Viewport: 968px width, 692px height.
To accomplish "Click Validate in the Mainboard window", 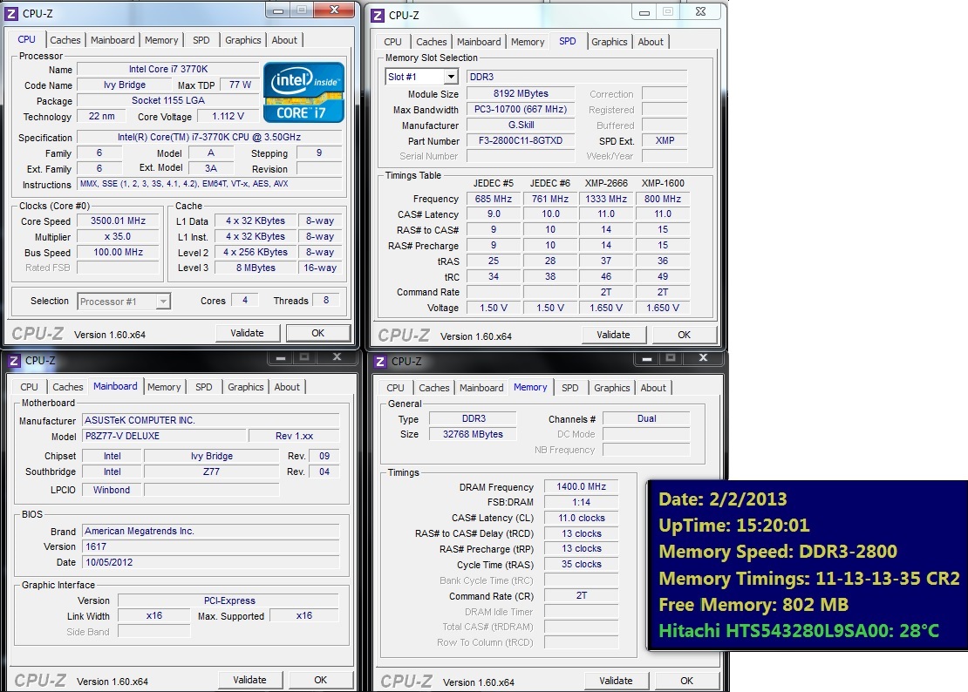I will 249,680.
